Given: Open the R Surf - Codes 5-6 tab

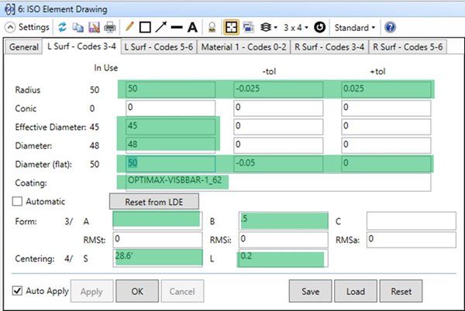Looking at the screenshot, I should click(408, 46).
